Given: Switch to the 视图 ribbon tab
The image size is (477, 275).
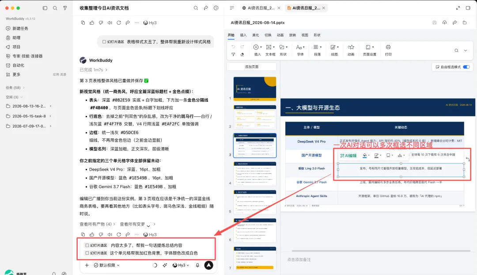Looking at the screenshot, I should pos(305,35).
